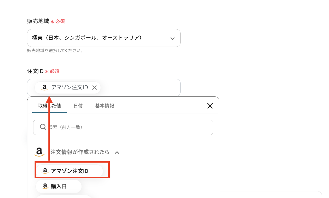
Task: Click the Amazon icon inside the 注文ID chip
Action: 44,87
